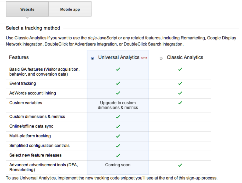Click Universal Analytics checkmark for AdWords account linking
Screen dimensions: 242x183
[x=118, y=93]
